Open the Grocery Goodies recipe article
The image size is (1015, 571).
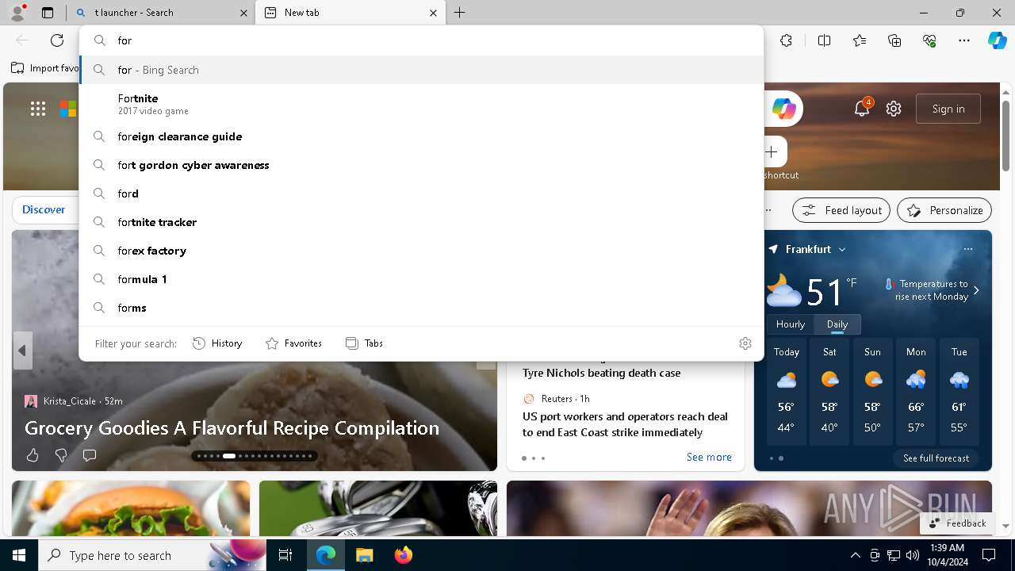pos(232,428)
